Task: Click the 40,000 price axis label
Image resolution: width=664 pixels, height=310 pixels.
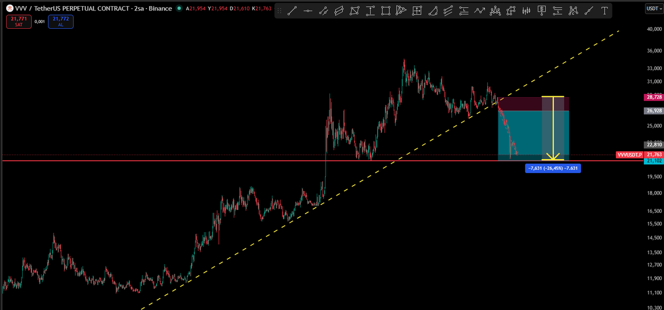Action: click(x=653, y=29)
